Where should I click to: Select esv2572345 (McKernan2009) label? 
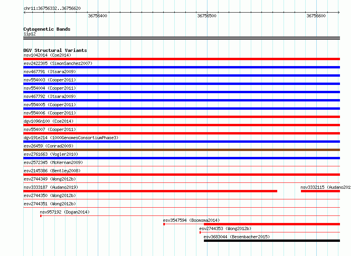tap(53, 162)
